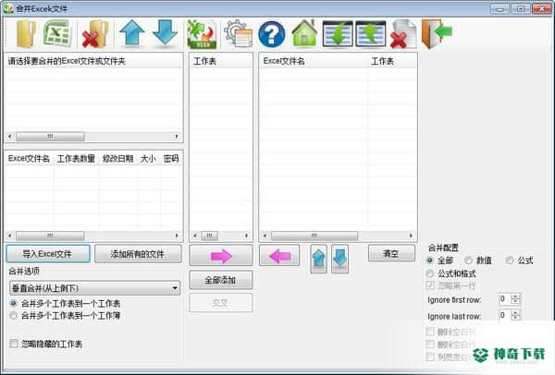Click the 工作表数量 column header
The image size is (555, 375).
click(76, 159)
